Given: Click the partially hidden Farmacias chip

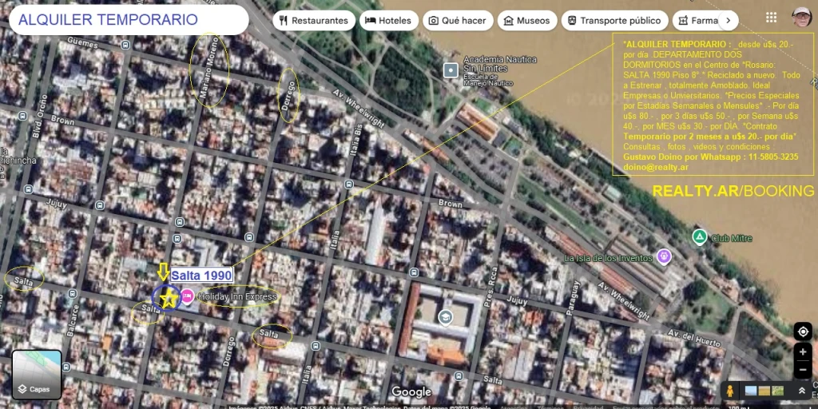Looking at the screenshot, I should click(697, 21).
